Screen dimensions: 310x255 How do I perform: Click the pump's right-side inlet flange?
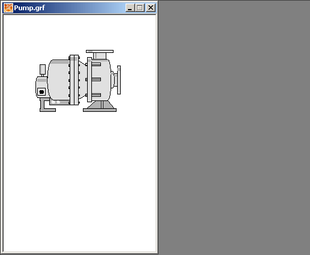tap(119, 80)
